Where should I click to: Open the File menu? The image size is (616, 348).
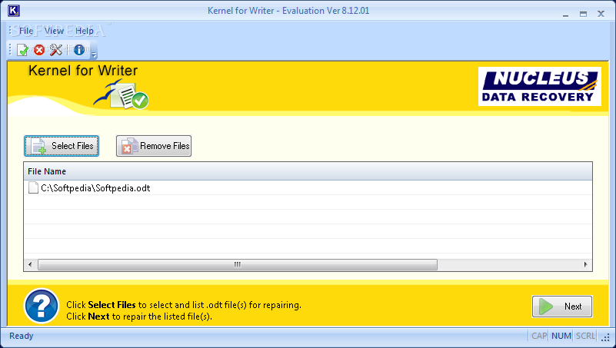(26, 31)
